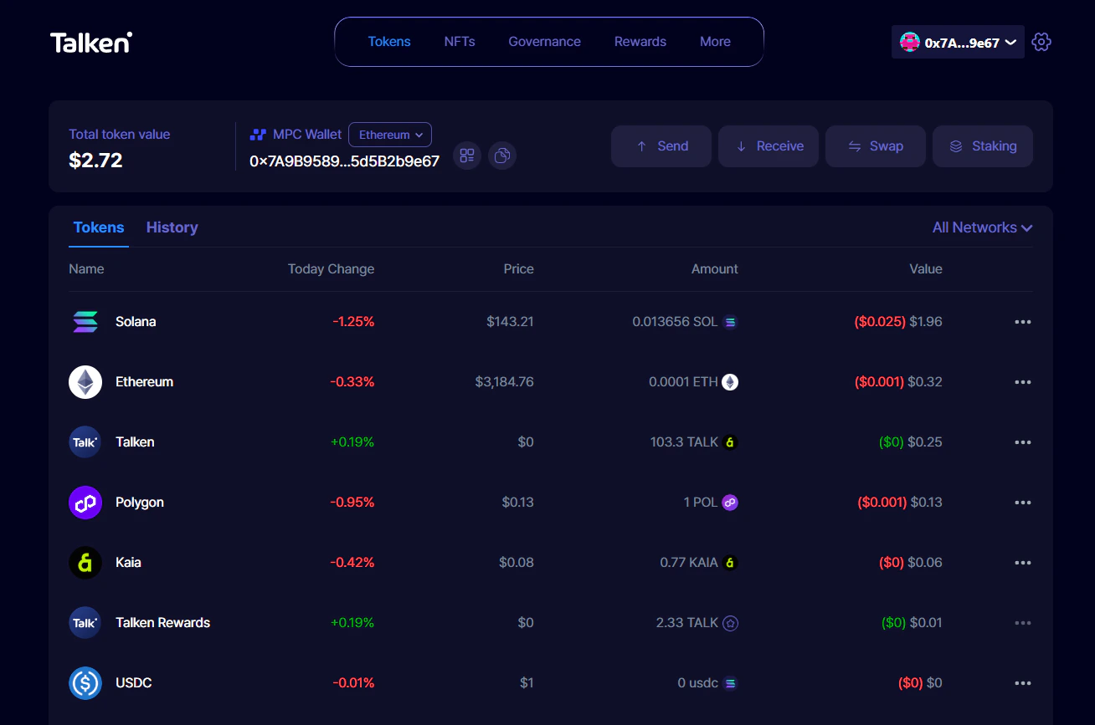Click network badge beside 1 POL
Viewport: 1095px width, 725px height.
730,503
